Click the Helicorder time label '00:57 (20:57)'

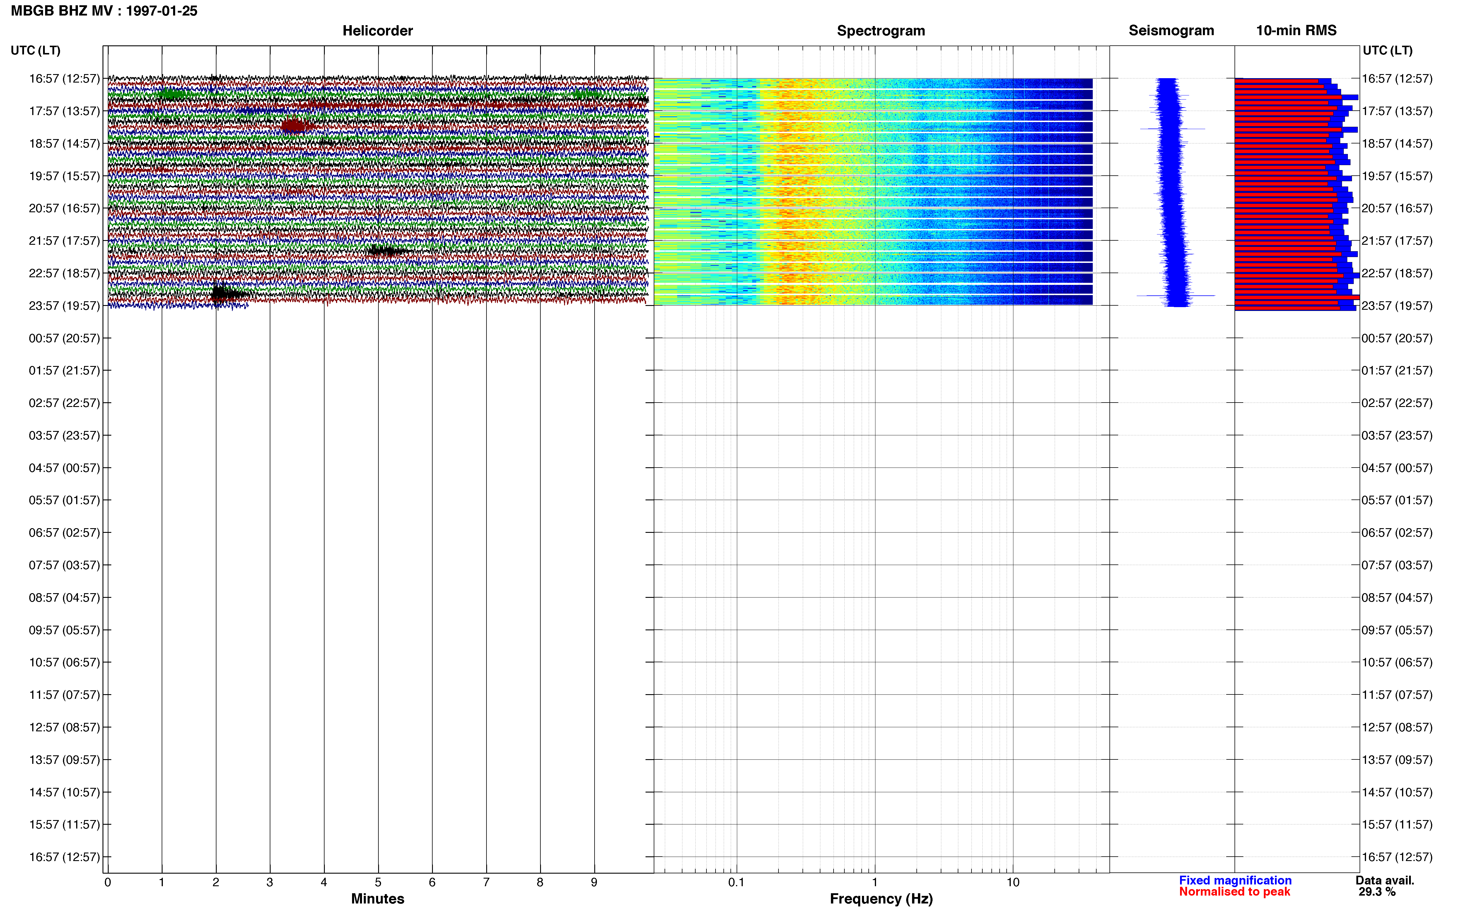[x=64, y=338]
